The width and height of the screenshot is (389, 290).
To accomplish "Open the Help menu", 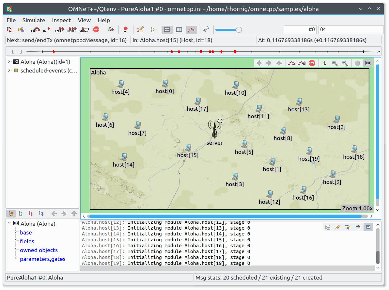I will 104,20.
